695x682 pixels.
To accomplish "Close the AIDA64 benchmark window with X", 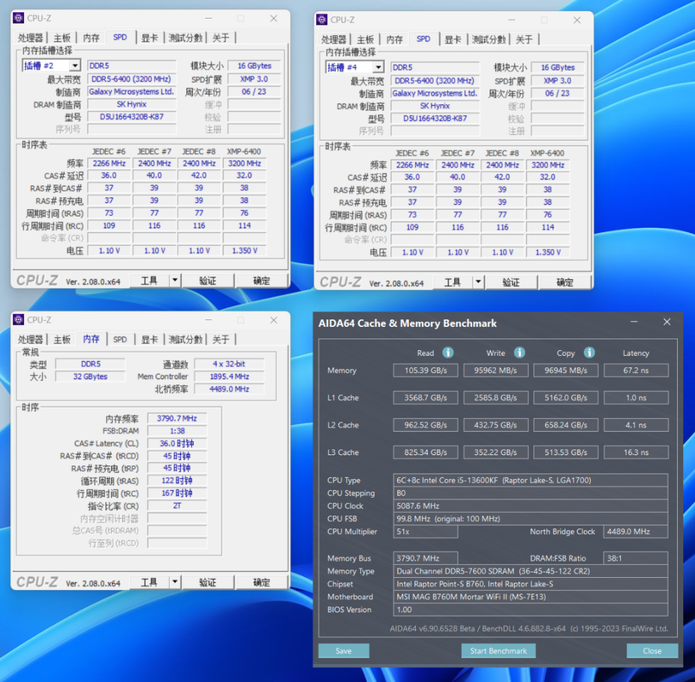I will [x=667, y=322].
